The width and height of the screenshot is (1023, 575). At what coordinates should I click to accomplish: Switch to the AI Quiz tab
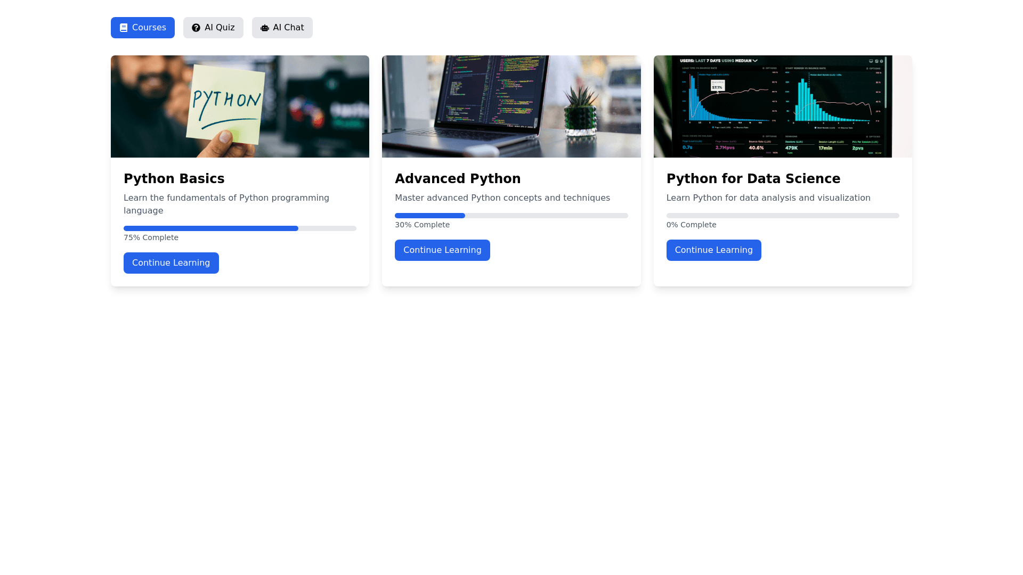pos(213,28)
